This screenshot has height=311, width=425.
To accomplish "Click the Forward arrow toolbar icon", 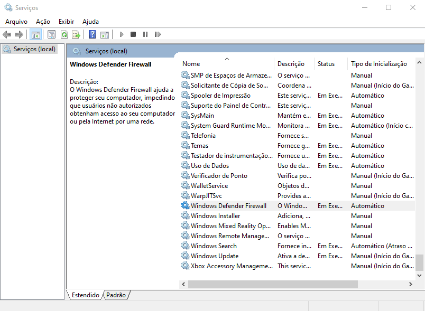I will pos(19,34).
